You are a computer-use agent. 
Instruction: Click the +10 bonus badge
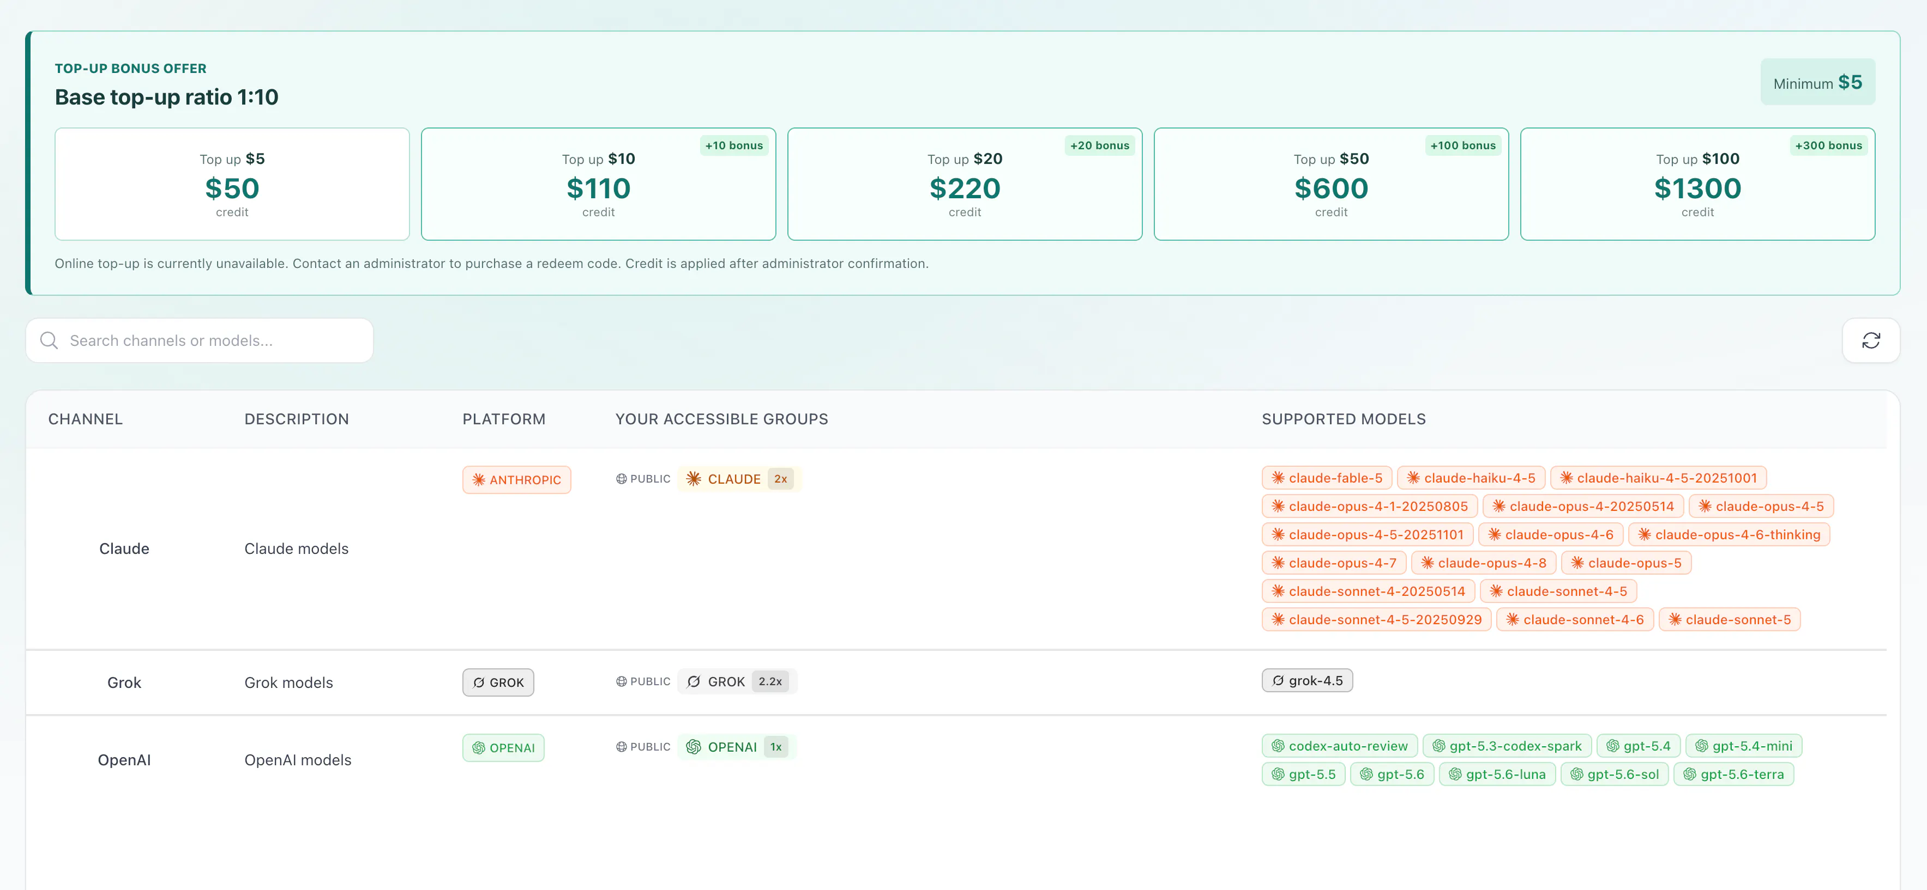pos(734,146)
